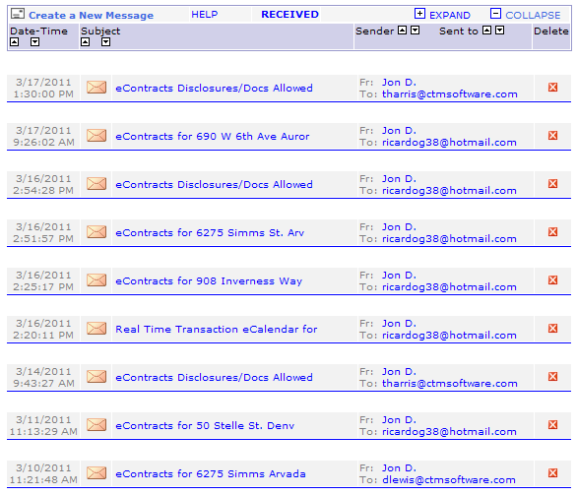The width and height of the screenshot is (577, 495).
Task: Sort Date-Time column descending
Action: [35, 42]
